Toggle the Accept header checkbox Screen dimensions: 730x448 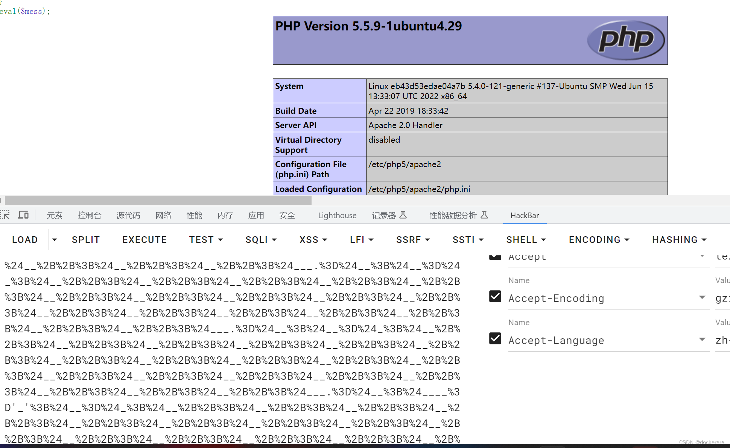(x=495, y=257)
